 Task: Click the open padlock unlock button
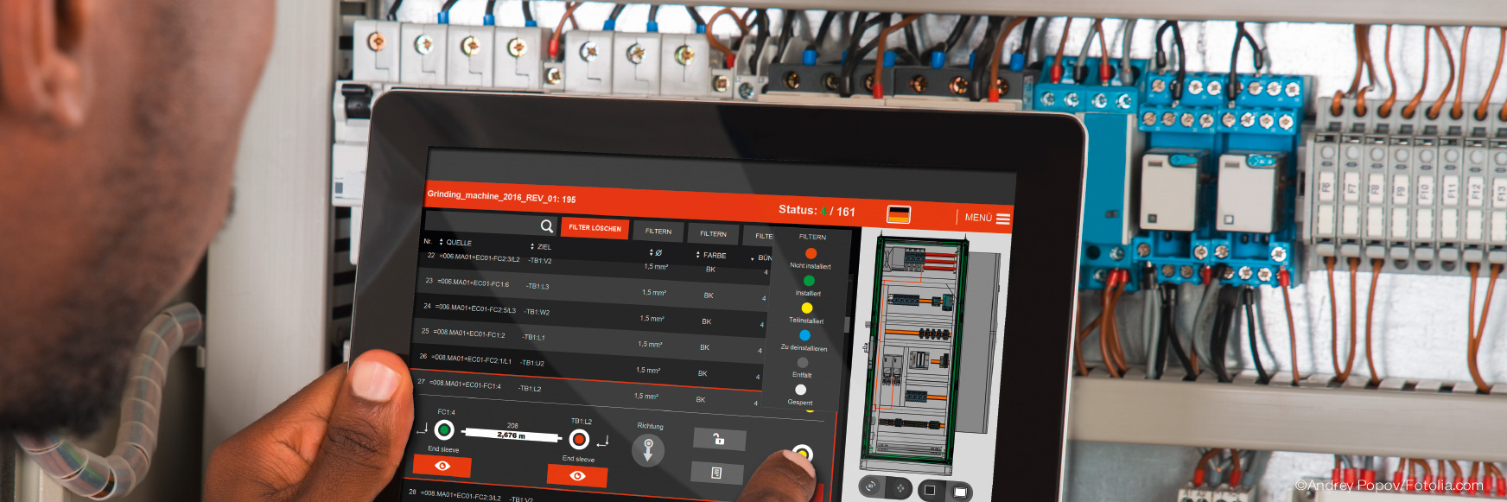719,439
